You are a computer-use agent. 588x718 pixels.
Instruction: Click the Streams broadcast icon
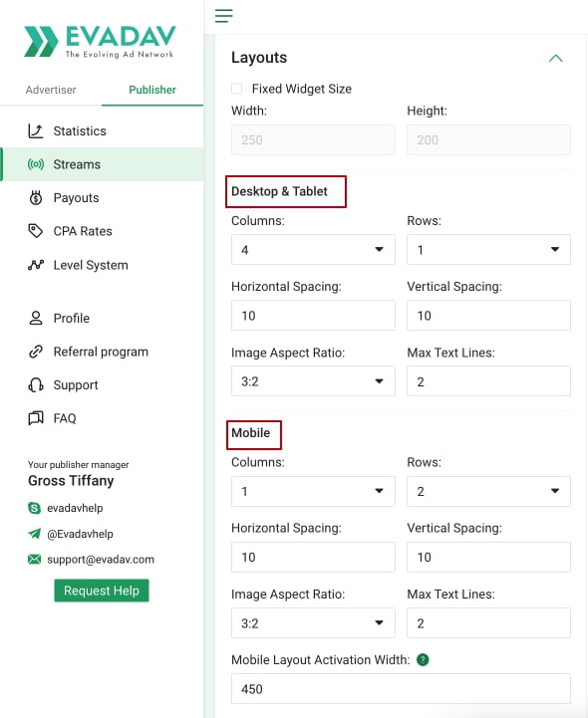(x=36, y=164)
